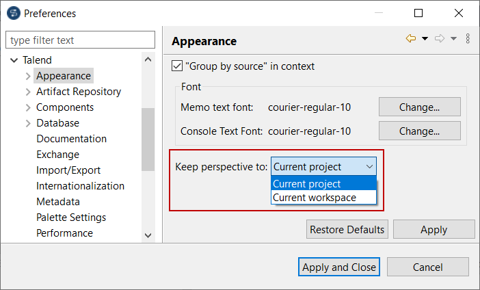Viewport: 480px width, 290px height.
Task: Select Palette Settings in the tree
Action: coord(71,217)
